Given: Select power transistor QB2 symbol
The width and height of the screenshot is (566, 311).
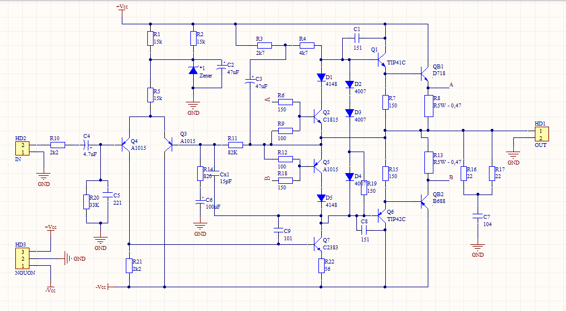Looking at the screenshot, I should click(x=424, y=201).
